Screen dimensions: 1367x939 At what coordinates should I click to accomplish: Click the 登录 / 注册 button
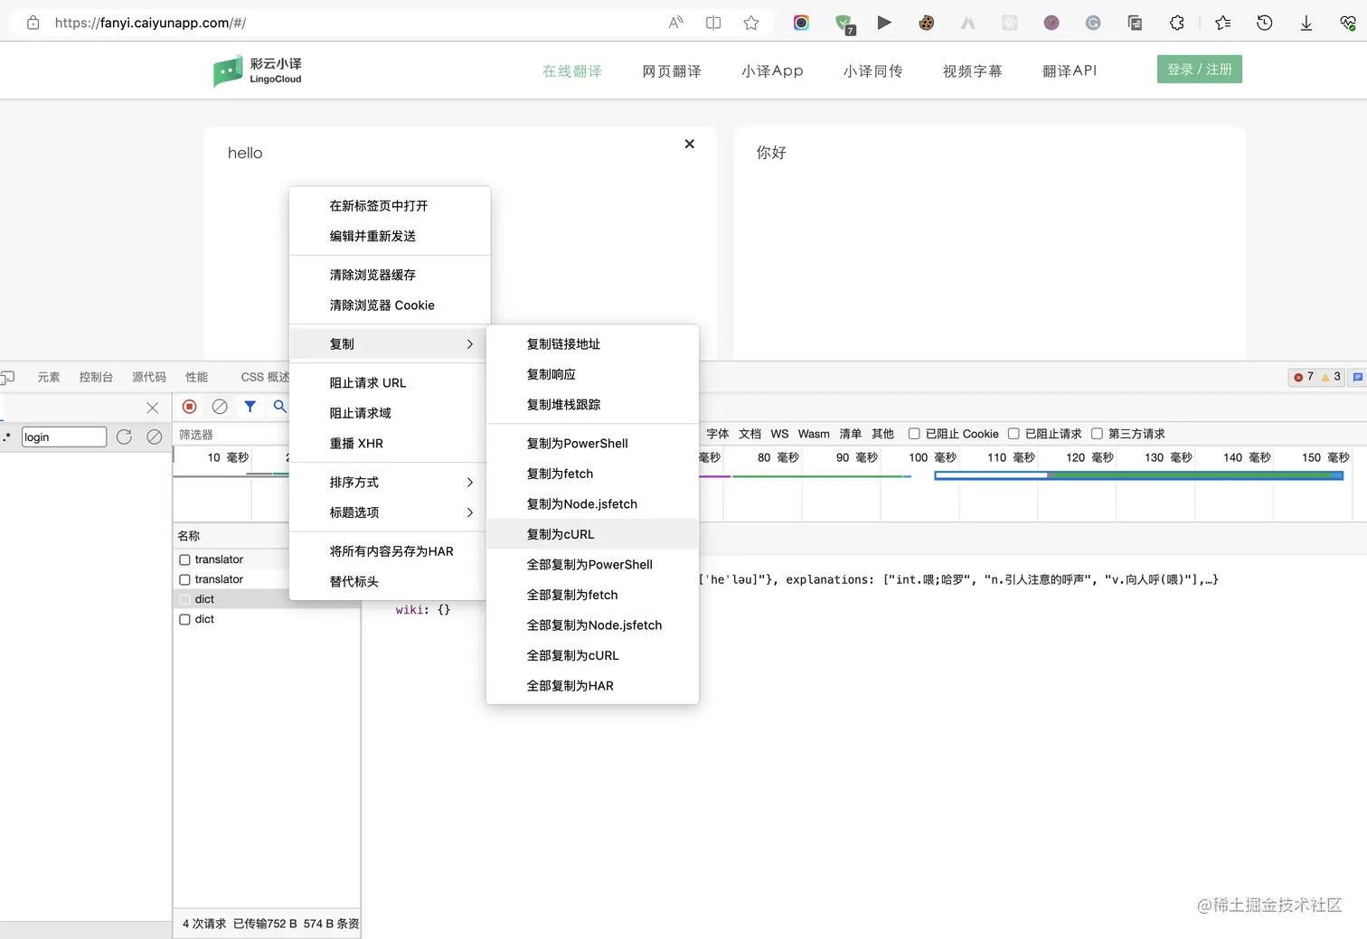[1199, 69]
